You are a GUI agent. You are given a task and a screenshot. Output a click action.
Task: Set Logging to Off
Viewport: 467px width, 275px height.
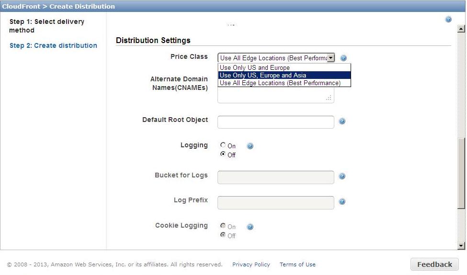(223, 154)
